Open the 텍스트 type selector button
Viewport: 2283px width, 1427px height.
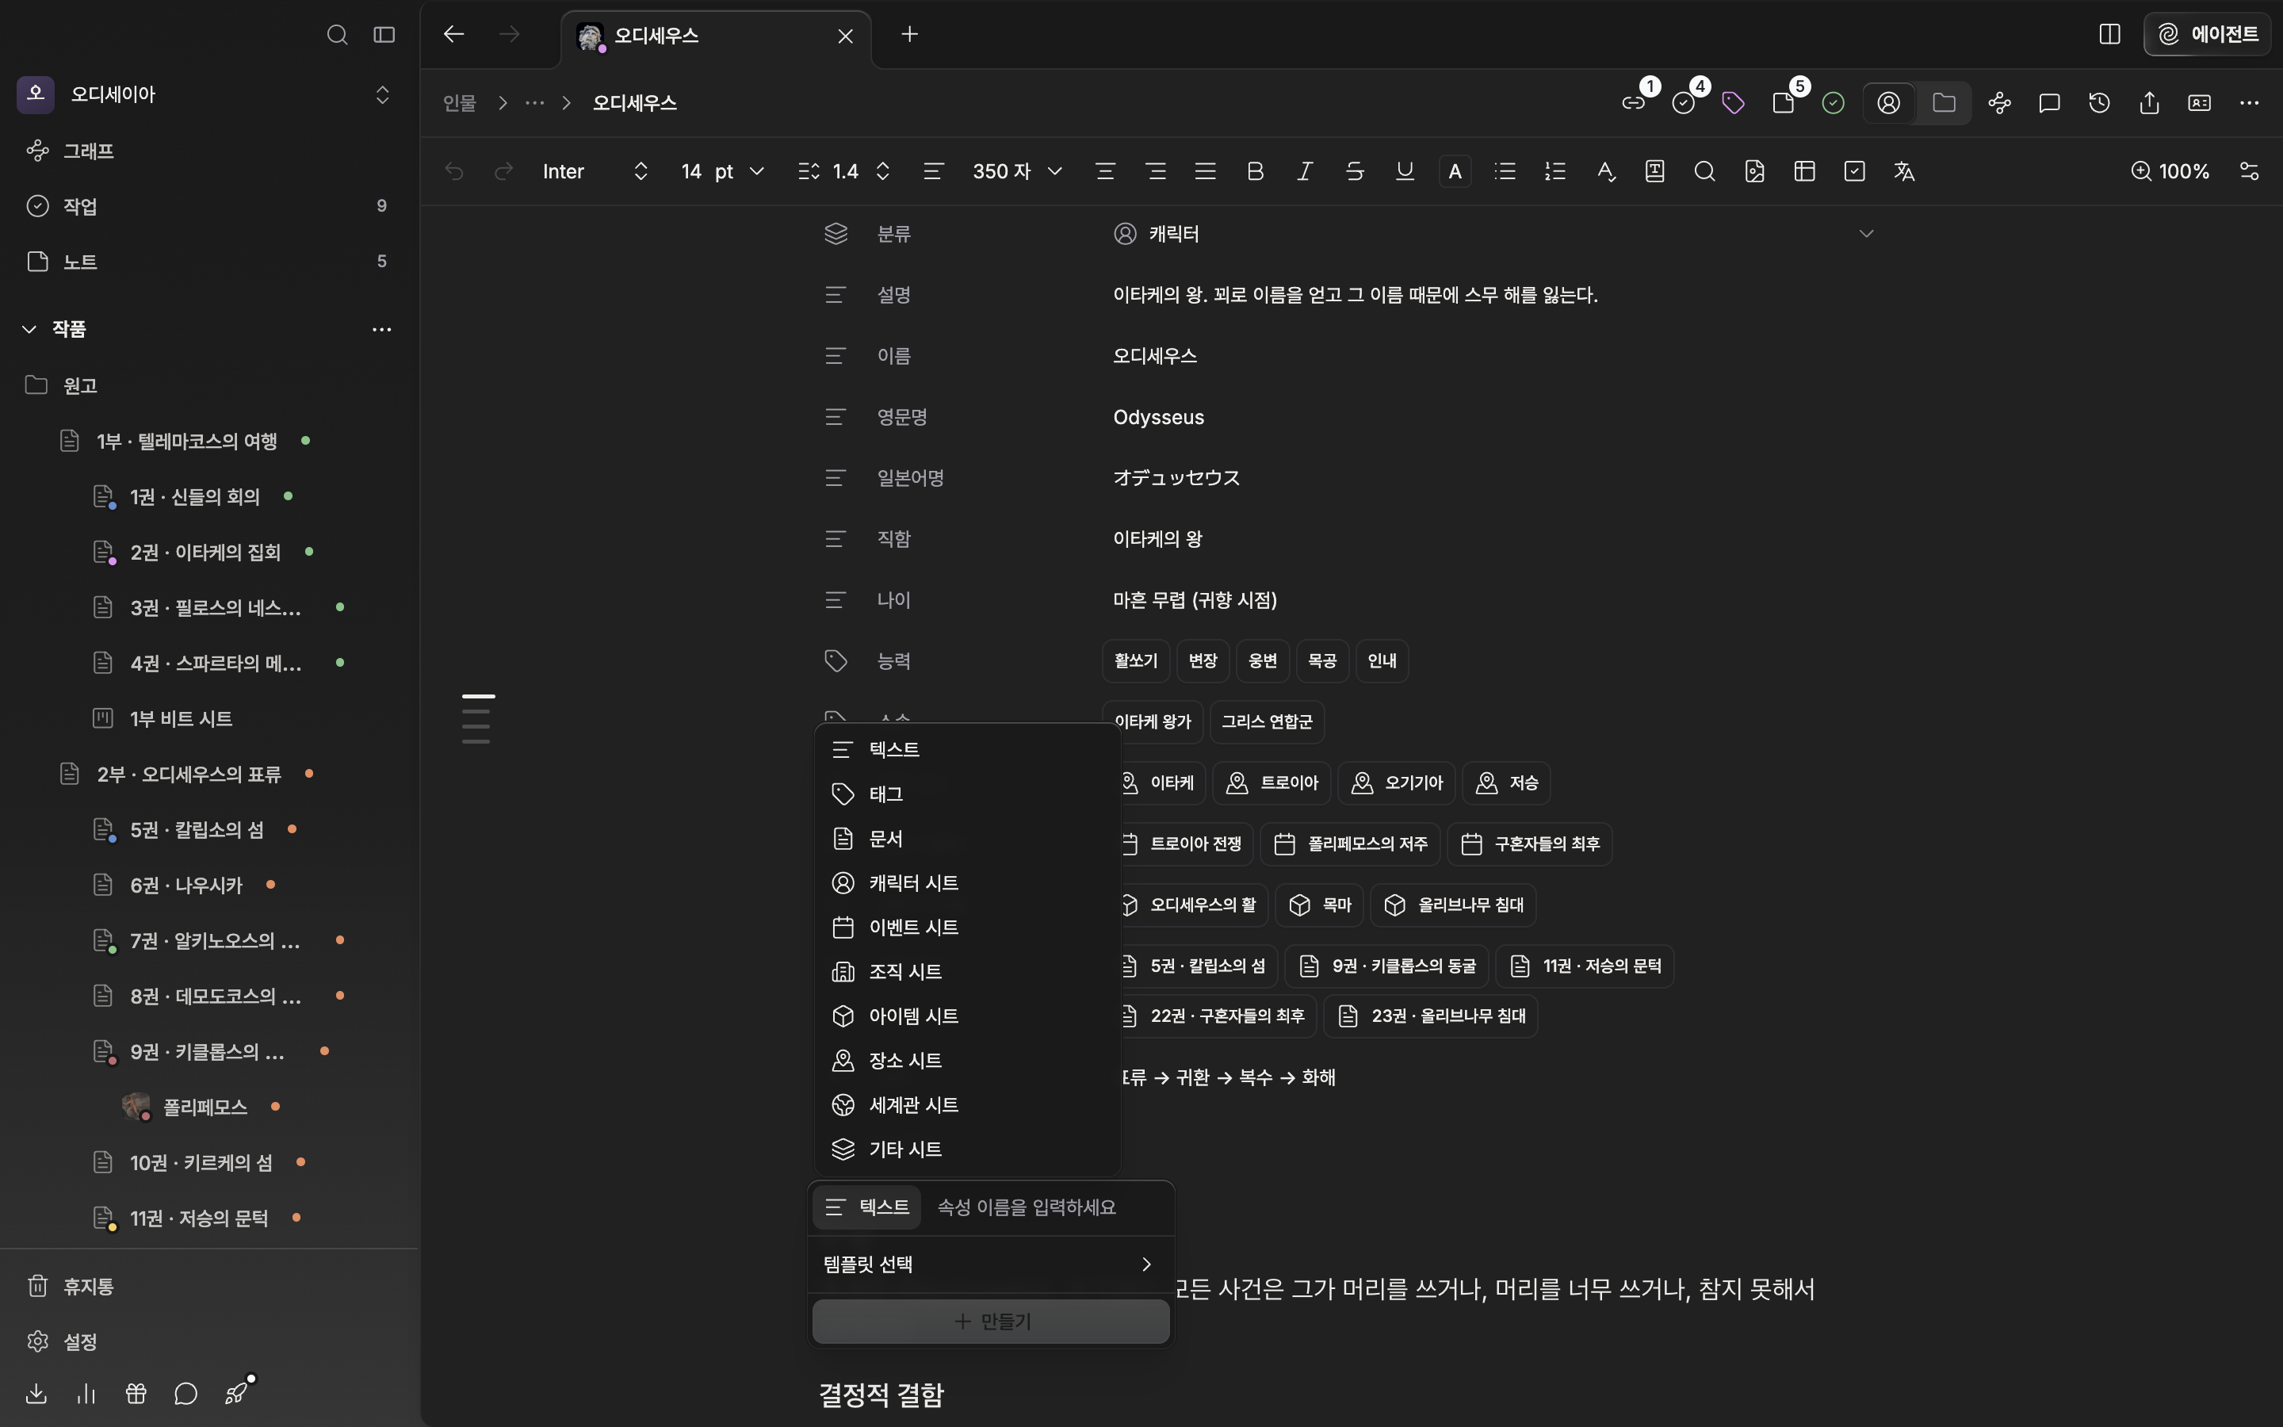866,1207
